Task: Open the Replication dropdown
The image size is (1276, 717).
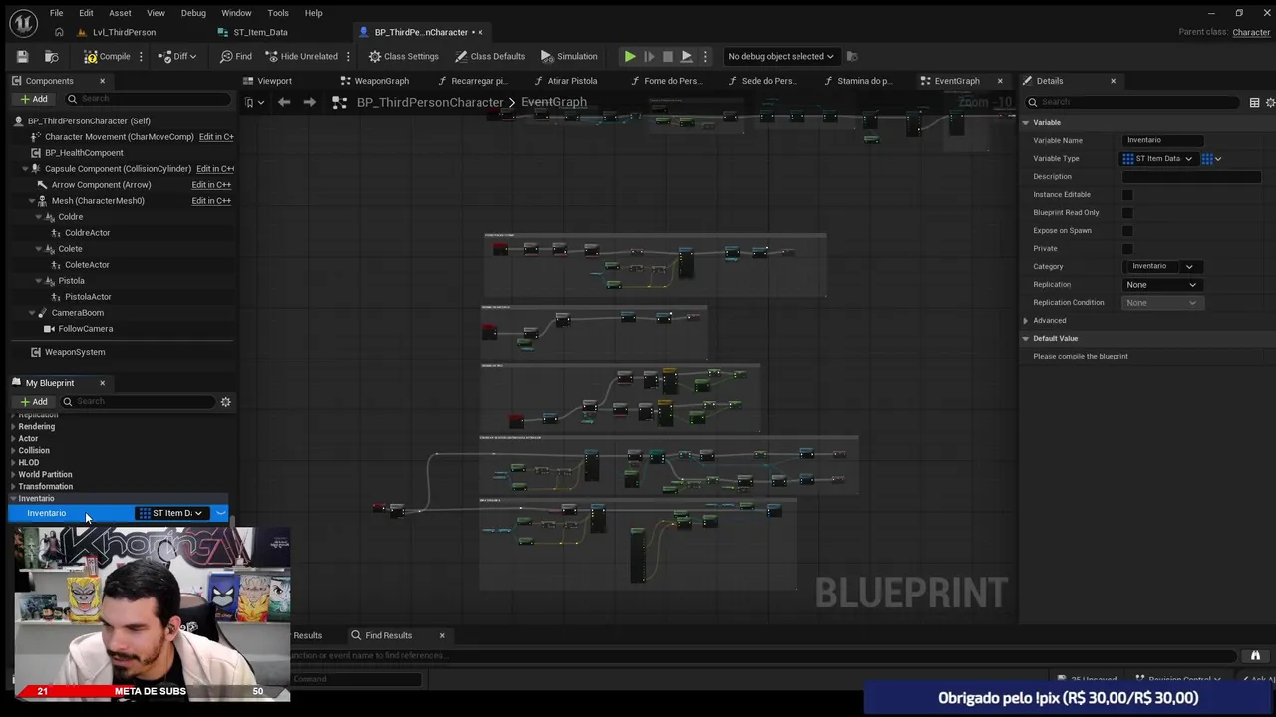Action: point(1160,285)
